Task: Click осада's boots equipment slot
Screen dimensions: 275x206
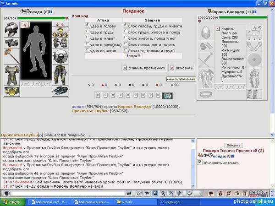Action: coord(60,91)
